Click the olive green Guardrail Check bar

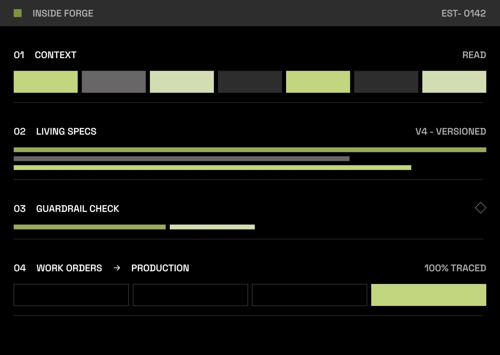[x=90, y=227]
